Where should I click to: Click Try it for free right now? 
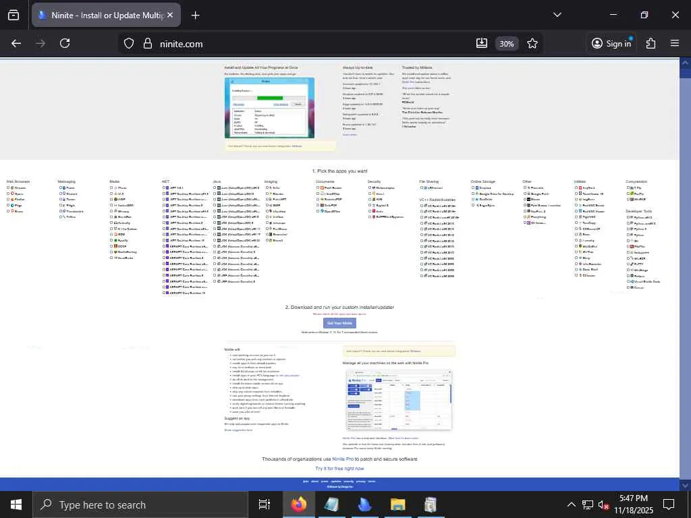(339, 468)
